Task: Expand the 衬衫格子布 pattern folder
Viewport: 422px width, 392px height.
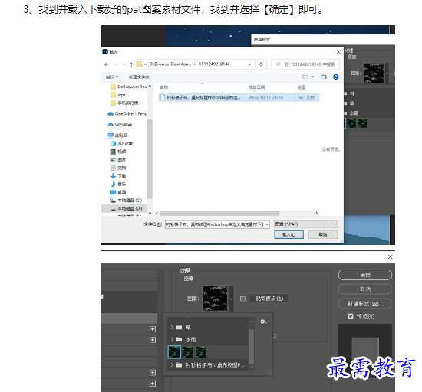Action: (x=171, y=365)
